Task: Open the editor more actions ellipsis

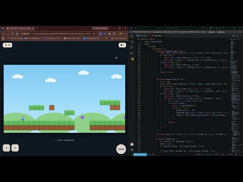Action: click(240, 36)
